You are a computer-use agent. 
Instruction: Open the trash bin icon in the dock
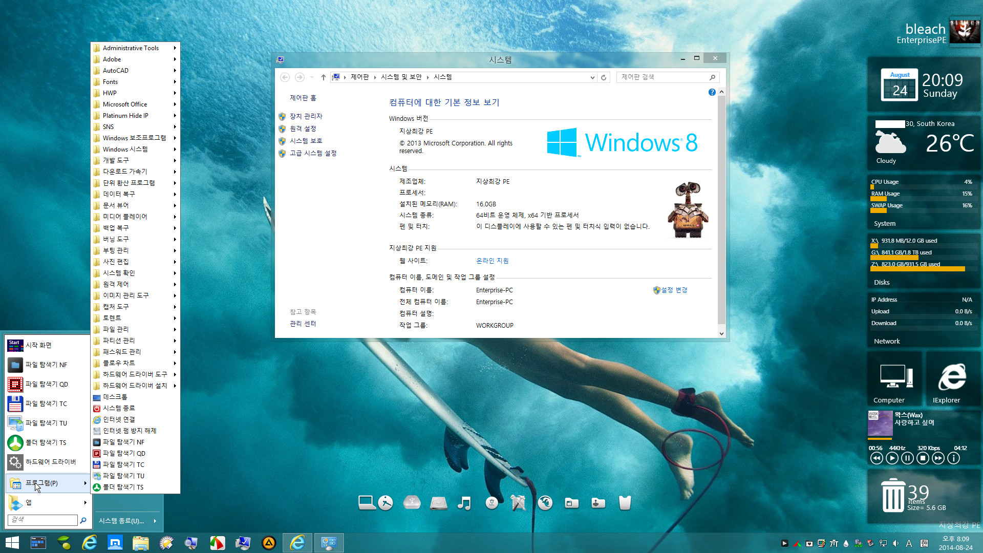coord(625,503)
